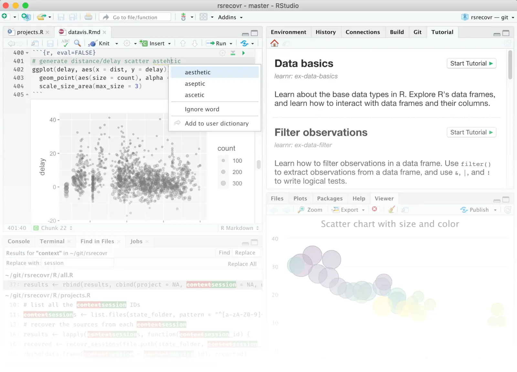The image size is (517, 372).
Task: Select Ignore word from the spelling menu
Action: point(202,109)
